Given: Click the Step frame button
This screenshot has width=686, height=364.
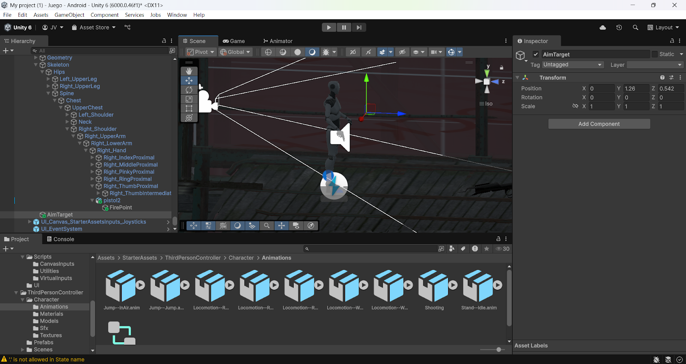Looking at the screenshot, I should [359, 27].
